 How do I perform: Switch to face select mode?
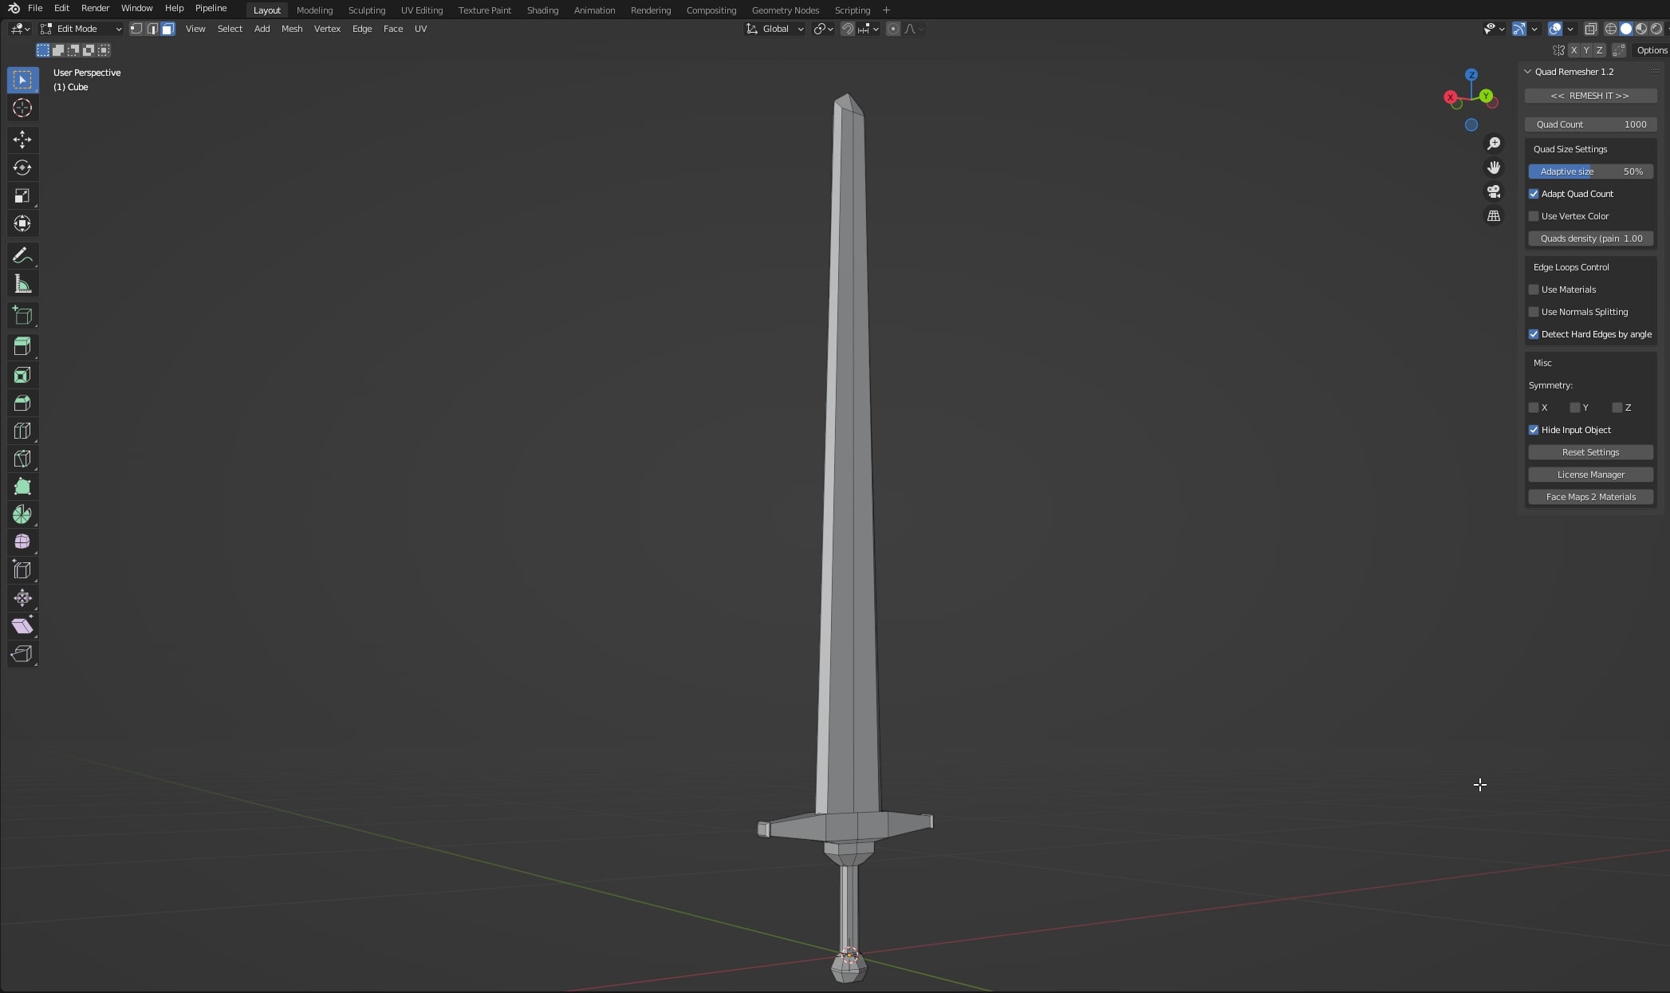[167, 29]
